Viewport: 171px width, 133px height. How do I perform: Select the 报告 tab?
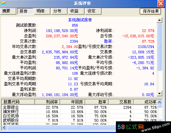25,11
